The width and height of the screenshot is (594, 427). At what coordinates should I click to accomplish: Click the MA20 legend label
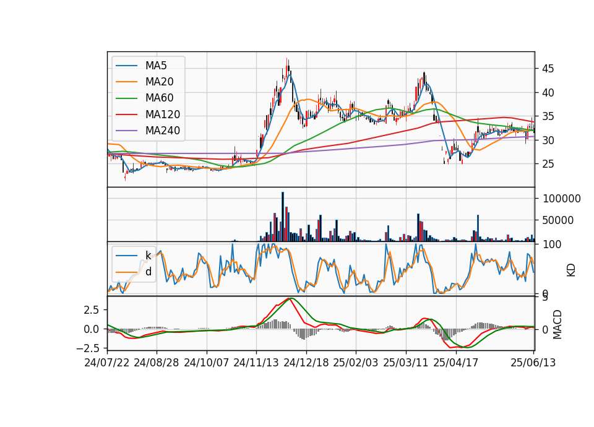coord(159,82)
